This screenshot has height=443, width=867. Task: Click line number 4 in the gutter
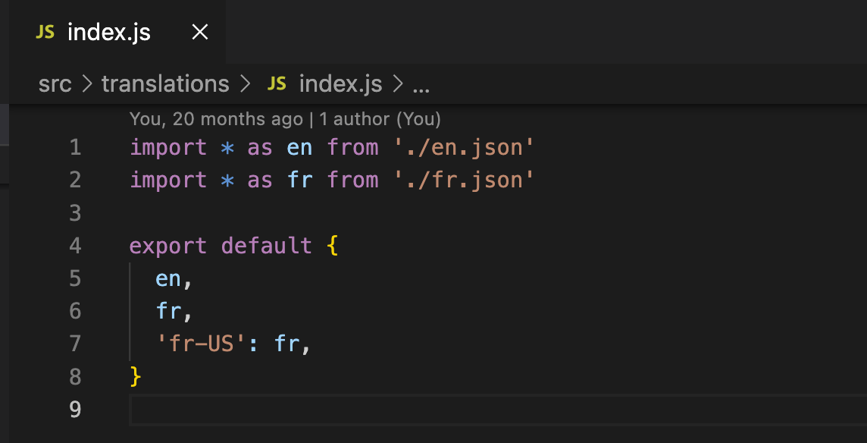click(x=74, y=246)
